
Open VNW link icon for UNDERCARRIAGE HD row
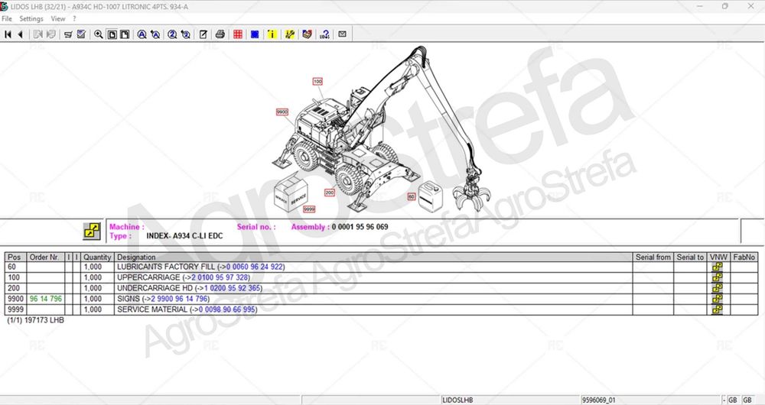coord(718,288)
